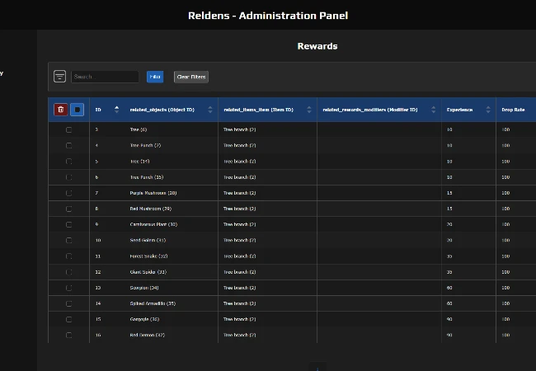Check the Carnivorous Plant (30) row checkbox

coord(68,224)
